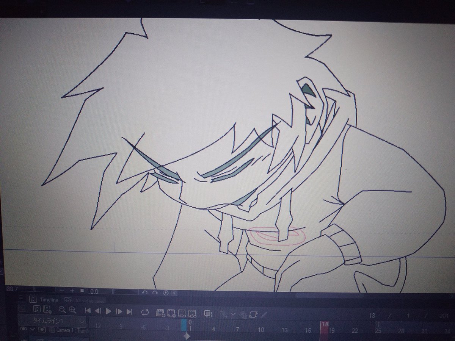Create a new animation folder

point(160,313)
